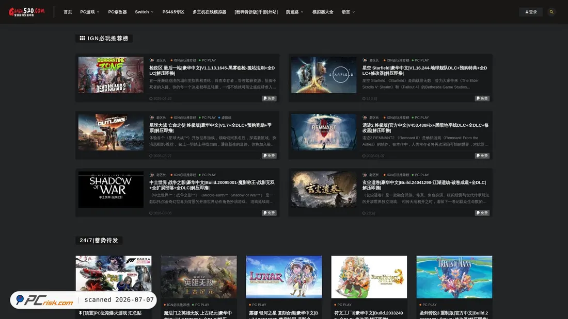Click the 登录 login button
The height and width of the screenshot is (319, 568).
531,12
